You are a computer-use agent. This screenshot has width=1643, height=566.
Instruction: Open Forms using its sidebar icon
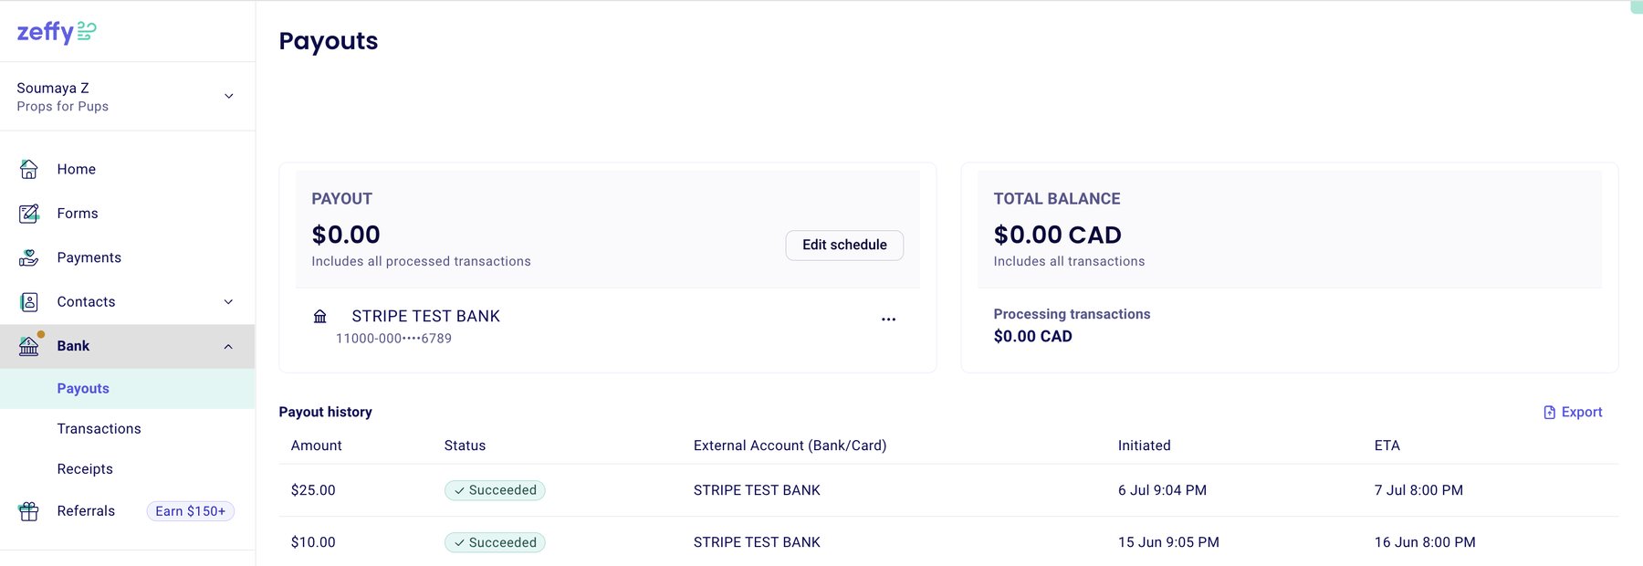tap(28, 213)
